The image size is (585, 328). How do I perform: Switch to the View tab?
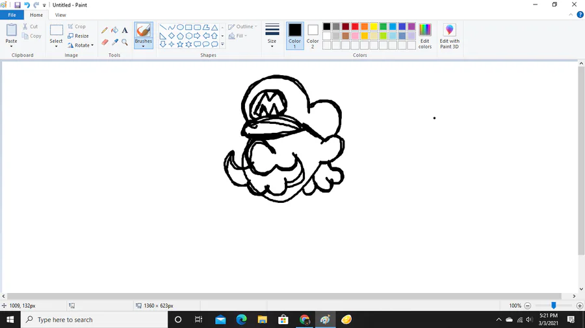[60, 15]
